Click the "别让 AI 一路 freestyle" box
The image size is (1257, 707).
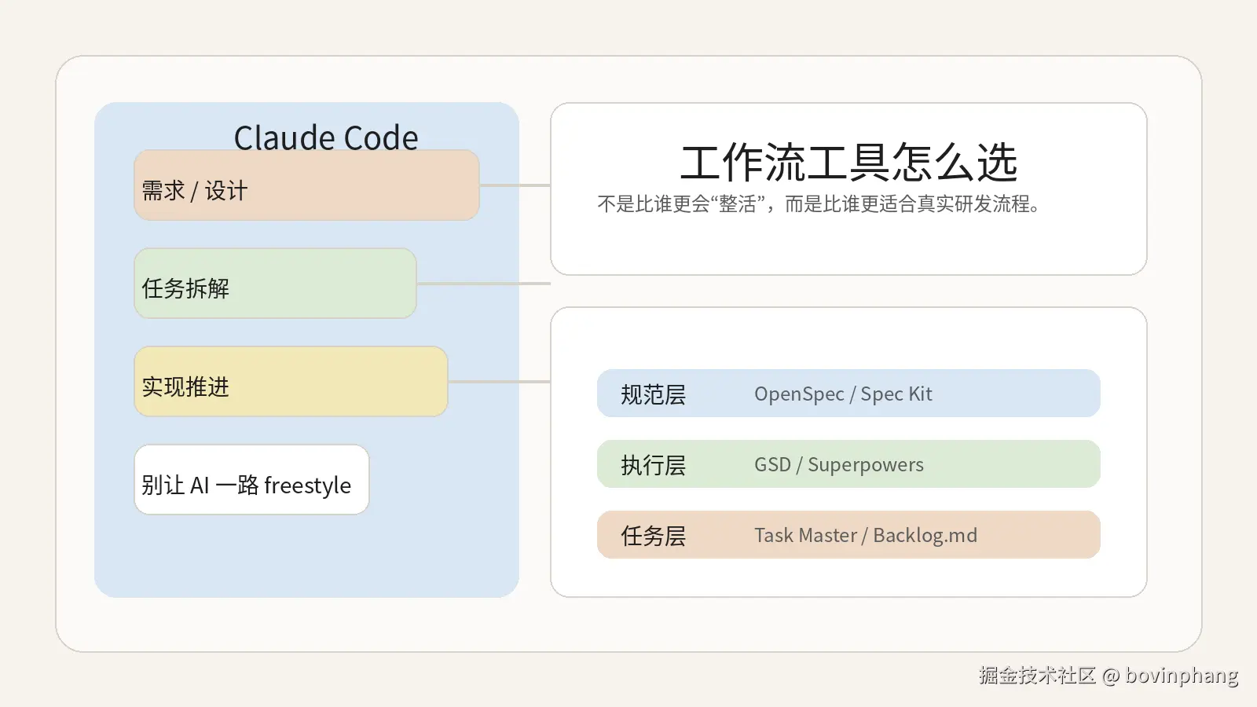[x=251, y=480]
